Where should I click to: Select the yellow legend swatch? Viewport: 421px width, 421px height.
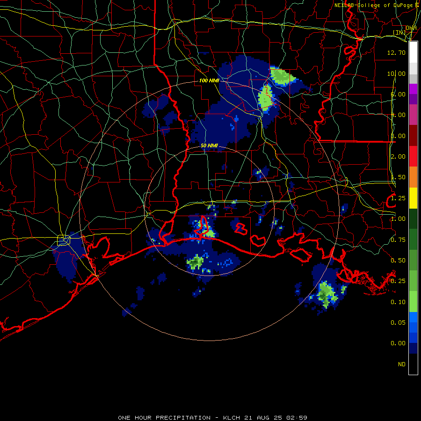(x=413, y=198)
